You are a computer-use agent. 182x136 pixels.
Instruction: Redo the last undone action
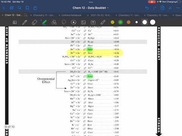pyautogui.click(x=155, y=8)
